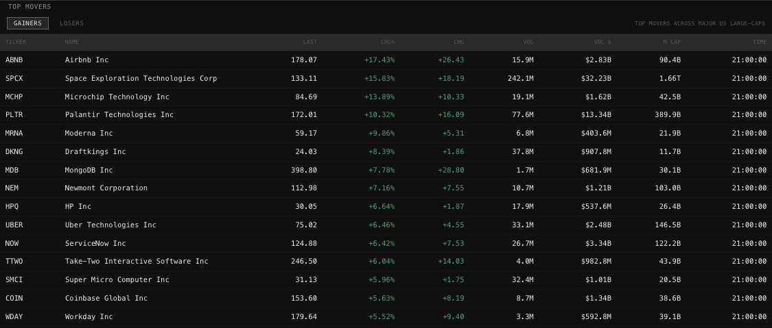Select the DKNG ticker
The height and width of the screenshot is (328, 772).
14,152
